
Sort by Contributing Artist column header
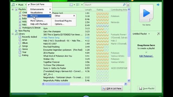point(119,10)
